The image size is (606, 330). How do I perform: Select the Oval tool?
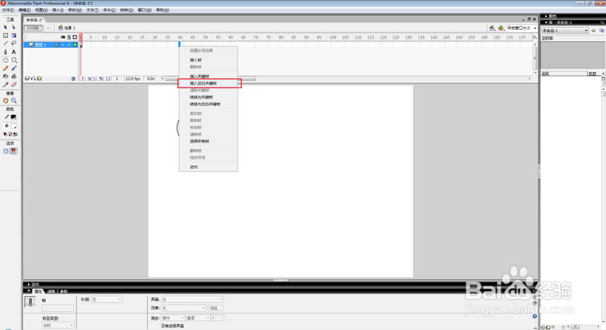(x=5, y=60)
